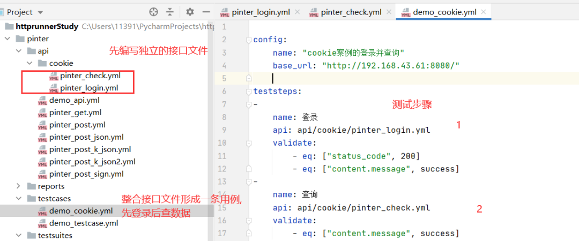Click YML icon of demo_api.yml

pos(42,100)
